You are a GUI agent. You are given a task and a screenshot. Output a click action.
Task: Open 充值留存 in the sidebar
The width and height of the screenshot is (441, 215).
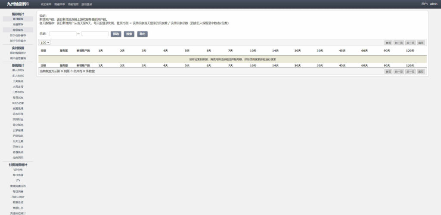pos(18,25)
